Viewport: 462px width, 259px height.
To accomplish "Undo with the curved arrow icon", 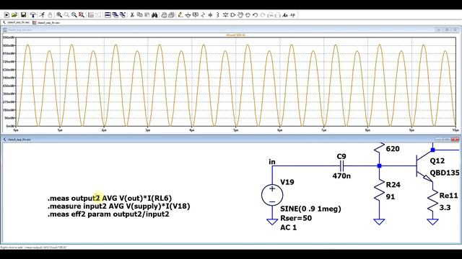I will click(255, 14).
